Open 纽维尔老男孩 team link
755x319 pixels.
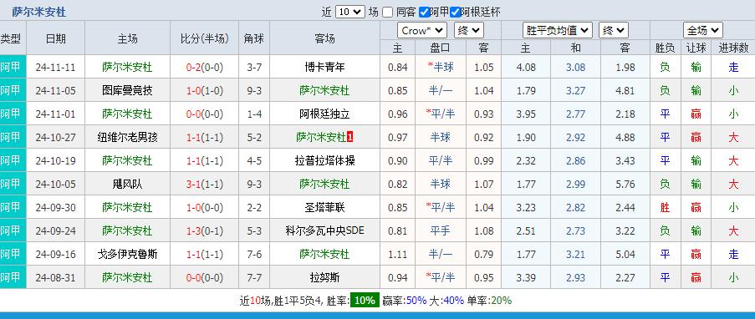click(127, 138)
